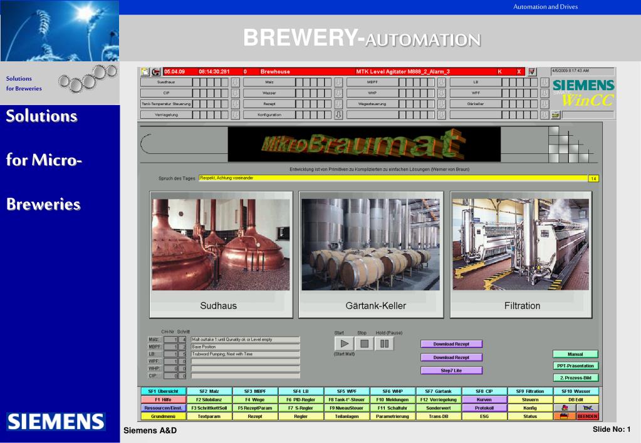The width and height of the screenshot is (641, 443).
Task: Open the Sudhaus picture tile
Action: (221, 255)
